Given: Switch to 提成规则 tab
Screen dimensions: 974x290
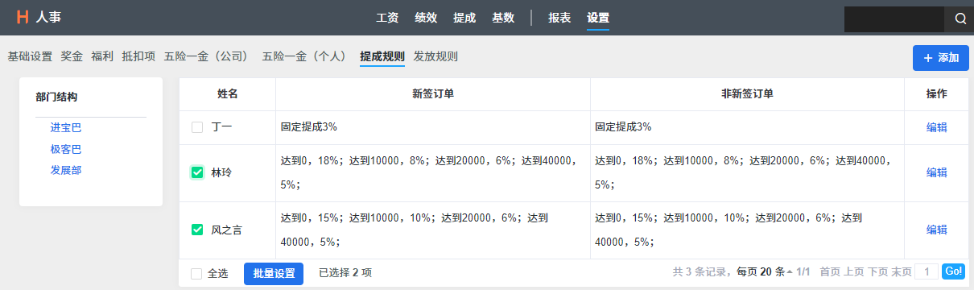Looking at the screenshot, I should click(382, 56).
